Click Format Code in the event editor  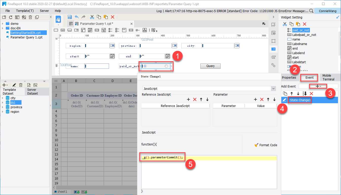coord(268,145)
